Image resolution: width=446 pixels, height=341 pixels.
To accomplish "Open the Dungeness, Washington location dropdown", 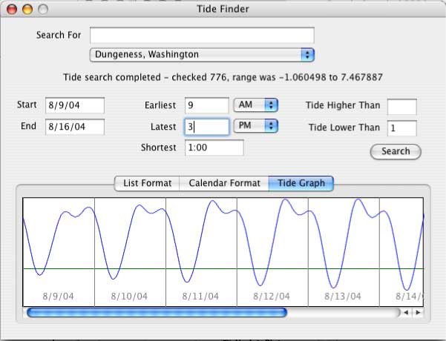I will [202, 54].
